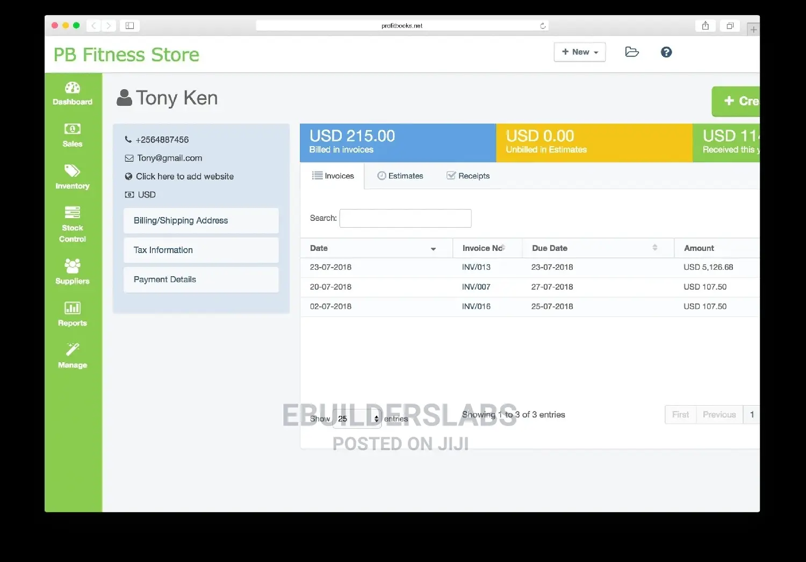Click the browser share icon
Screen dimensions: 806x562
pos(705,25)
